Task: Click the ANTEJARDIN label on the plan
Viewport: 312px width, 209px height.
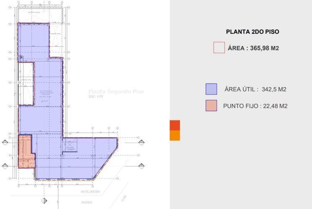Action: (x=90, y=191)
